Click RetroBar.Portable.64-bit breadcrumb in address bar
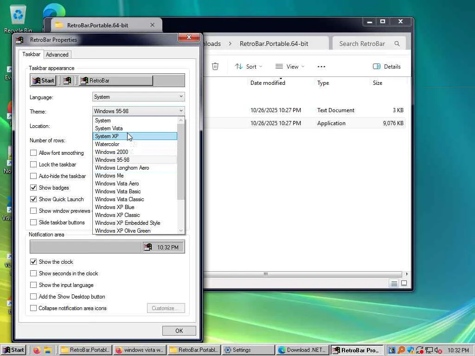This screenshot has height=356, width=475. [274, 44]
